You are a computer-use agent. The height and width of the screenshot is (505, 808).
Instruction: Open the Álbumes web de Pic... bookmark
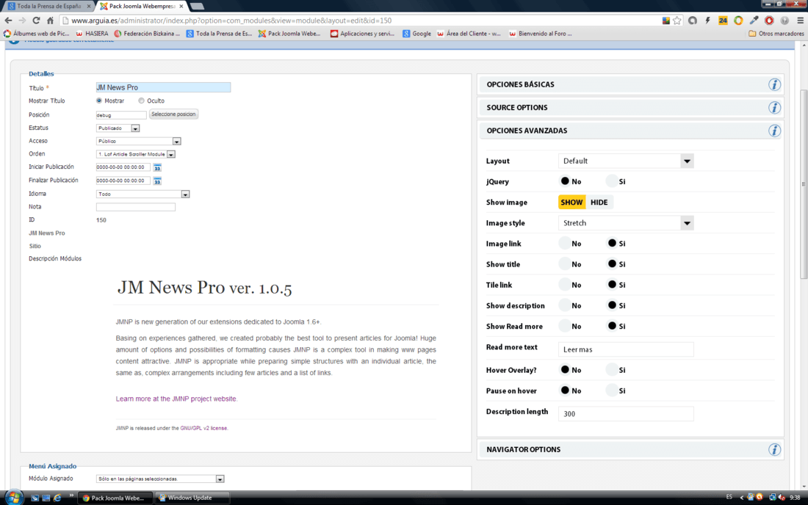37,34
